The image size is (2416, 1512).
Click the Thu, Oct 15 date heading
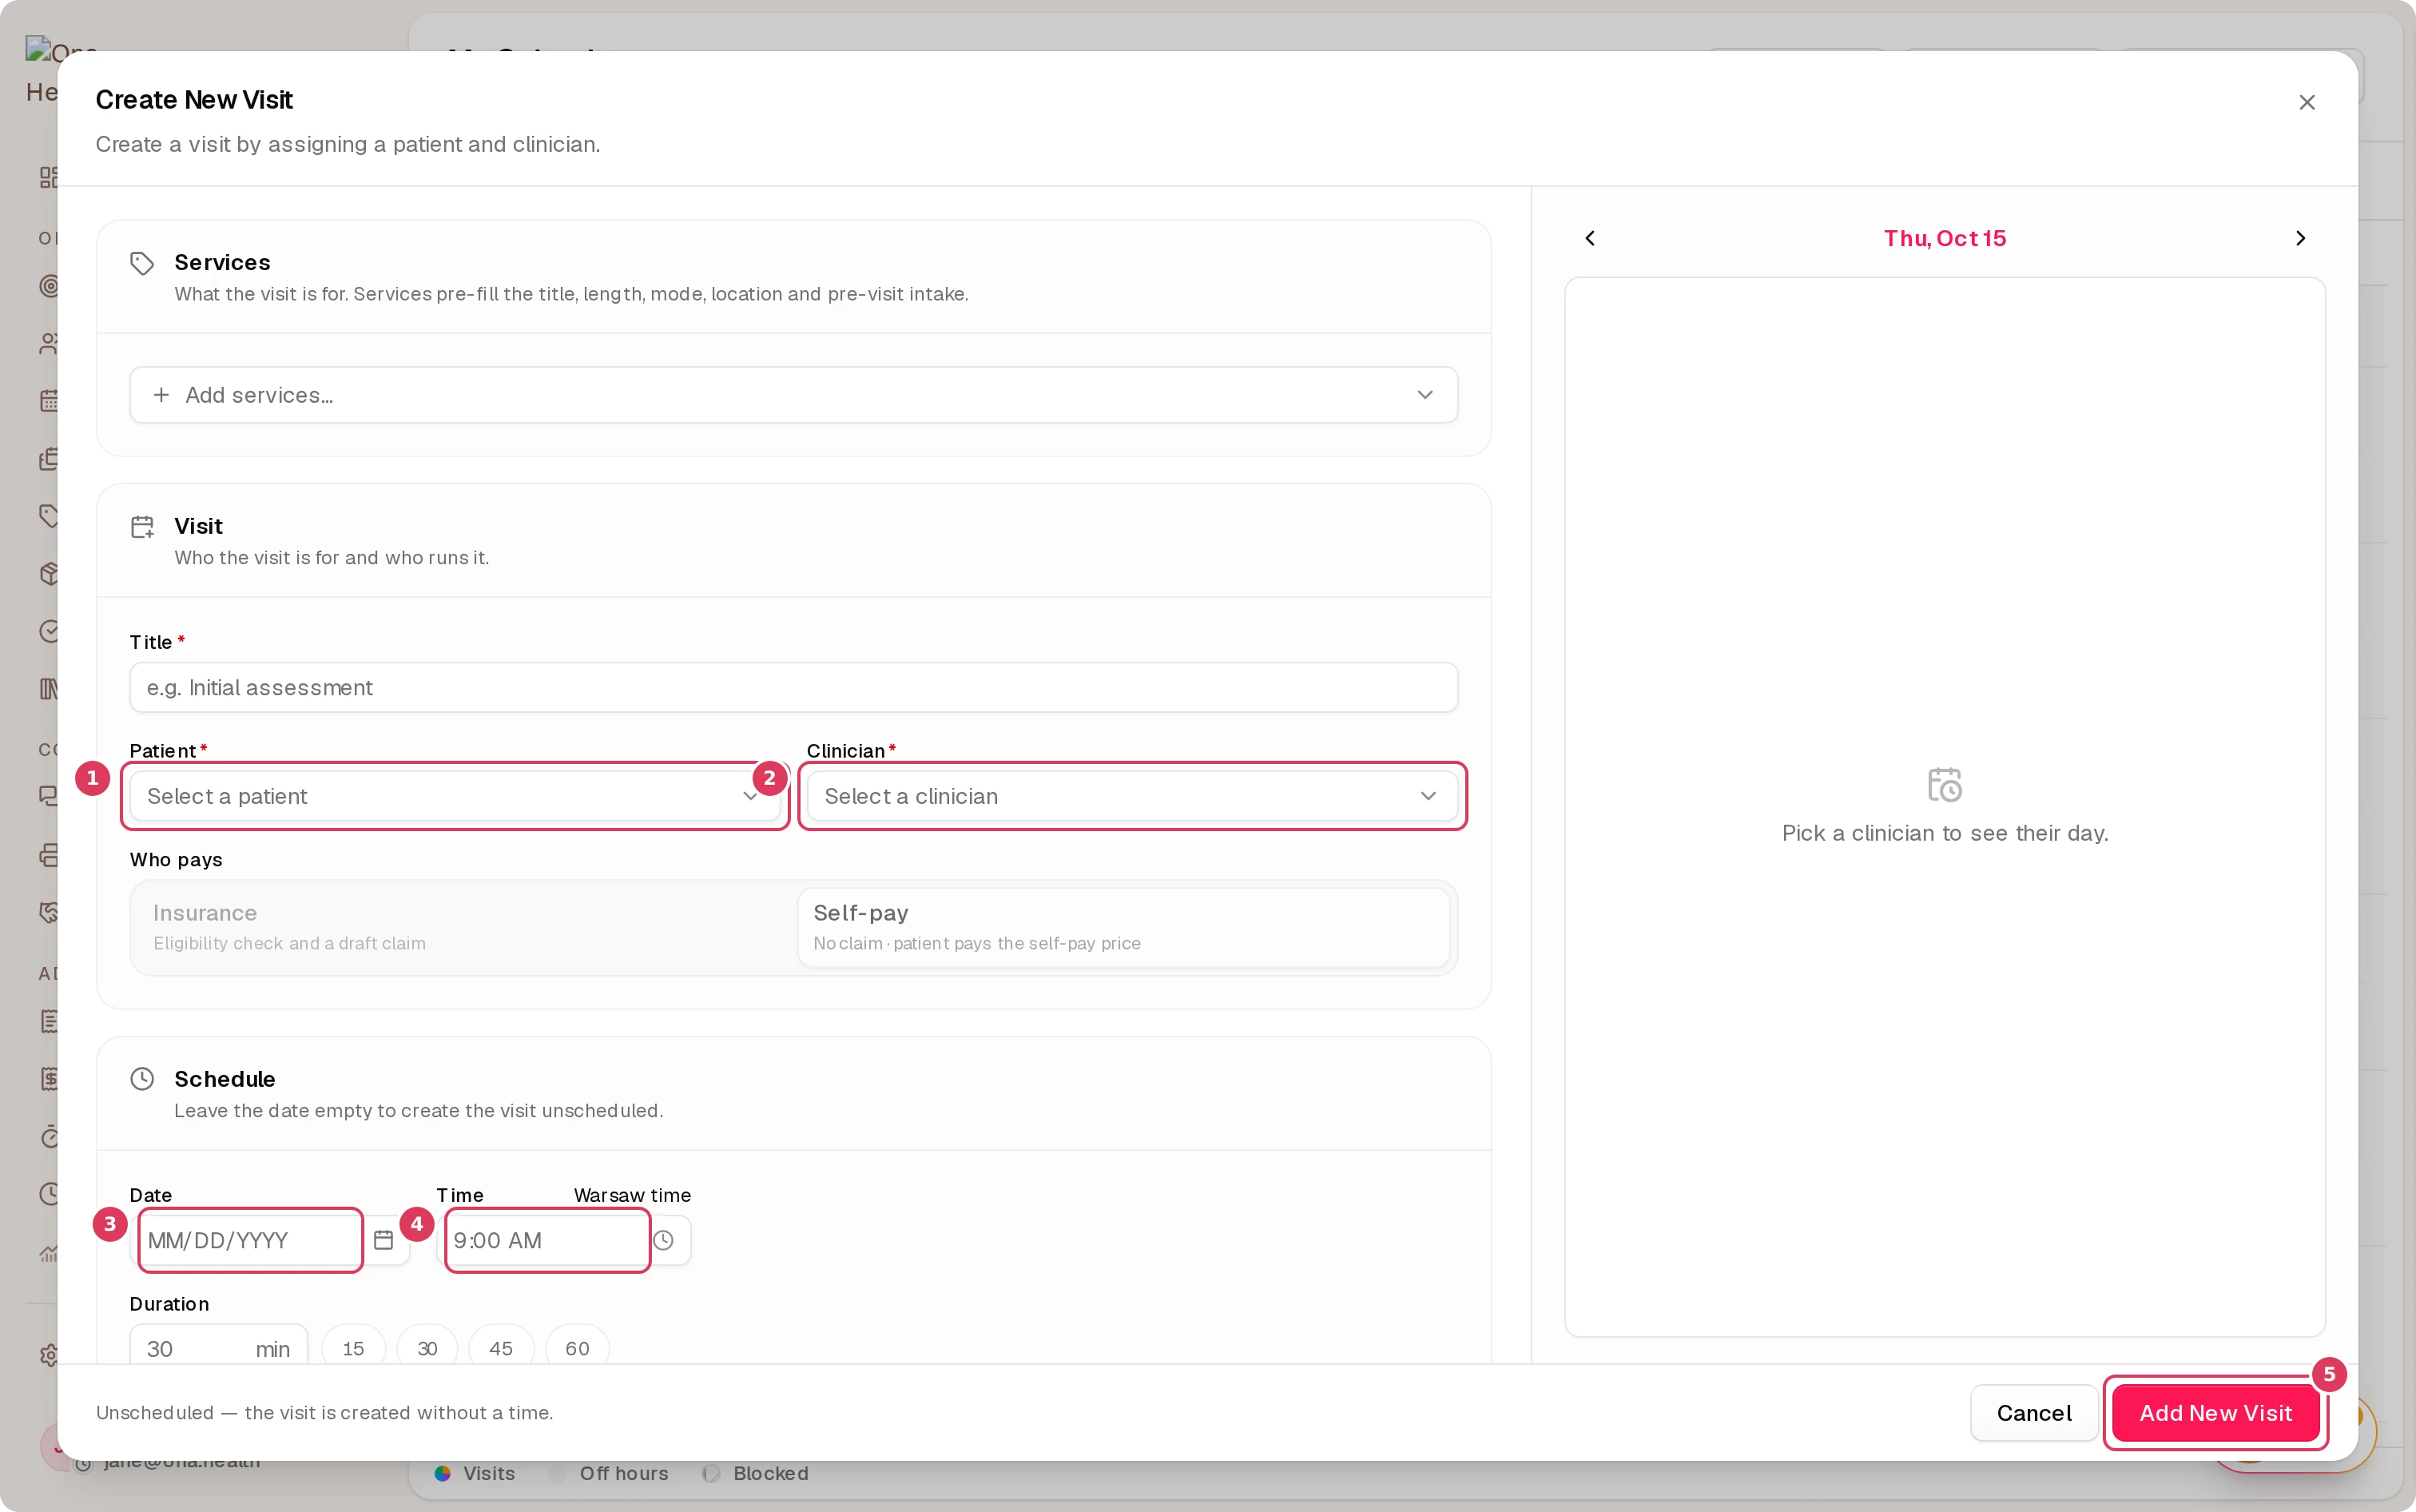coord(1944,238)
